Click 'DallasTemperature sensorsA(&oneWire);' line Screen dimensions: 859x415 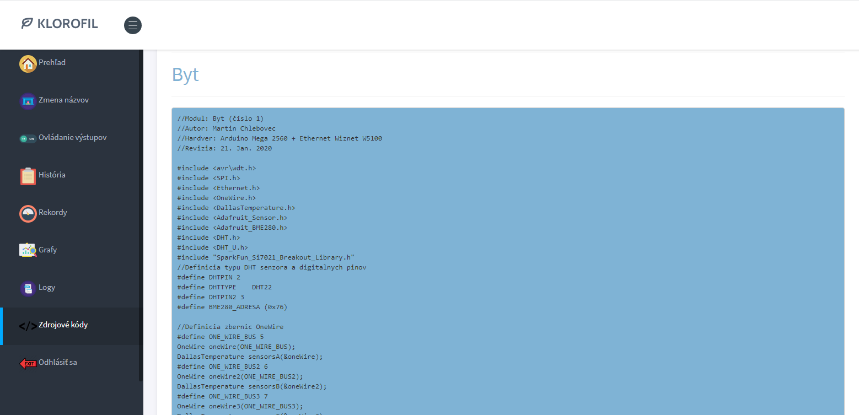click(250, 357)
